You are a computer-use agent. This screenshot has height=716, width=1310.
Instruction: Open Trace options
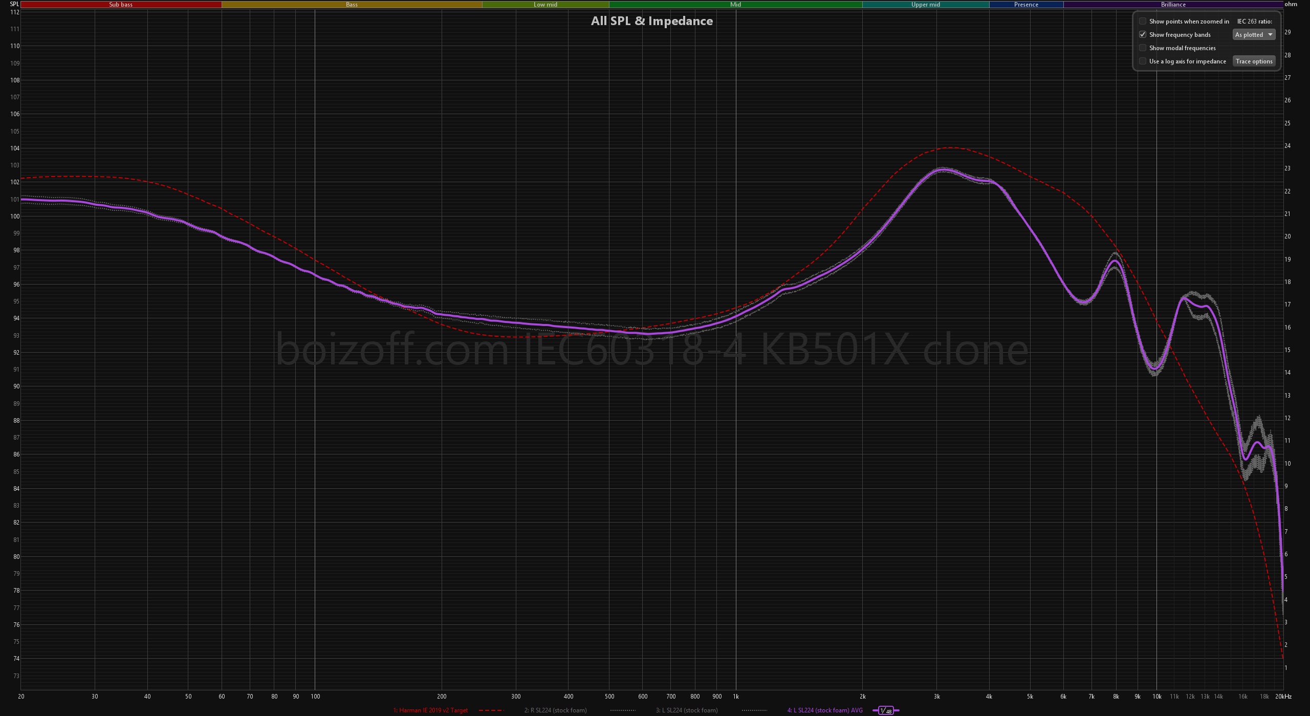click(x=1253, y=61)
